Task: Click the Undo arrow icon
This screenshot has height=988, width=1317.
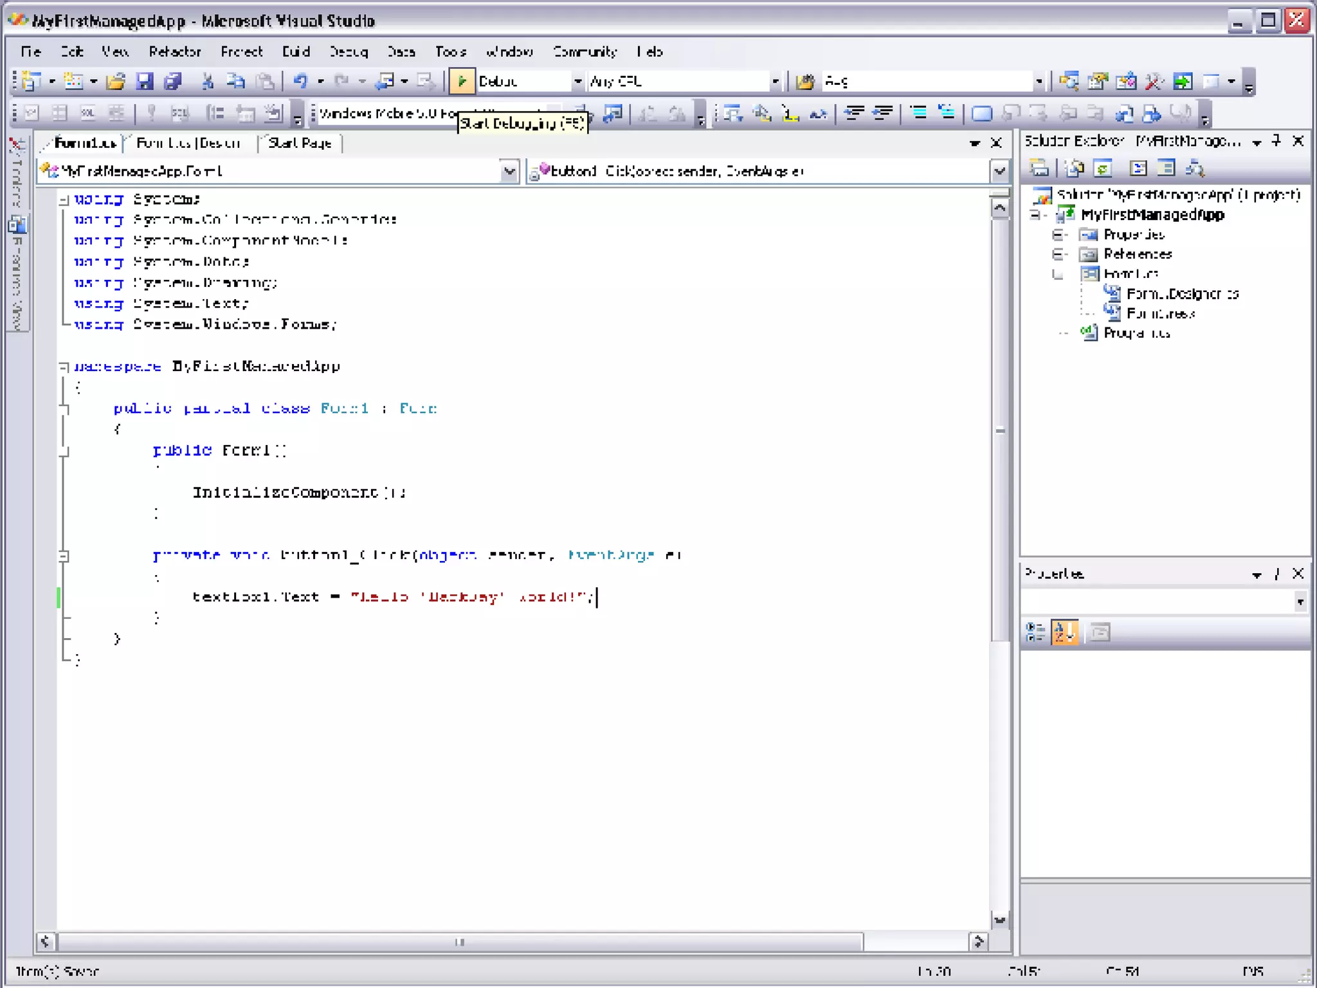Action: point(300,82)
